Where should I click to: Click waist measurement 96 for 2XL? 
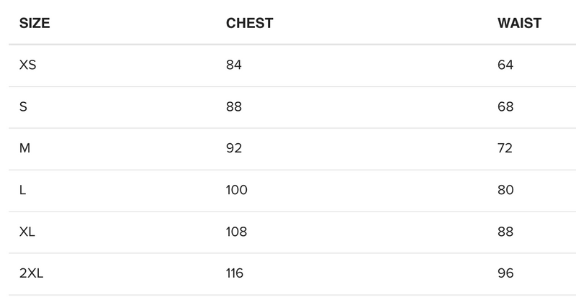click(x=505, y=274)
